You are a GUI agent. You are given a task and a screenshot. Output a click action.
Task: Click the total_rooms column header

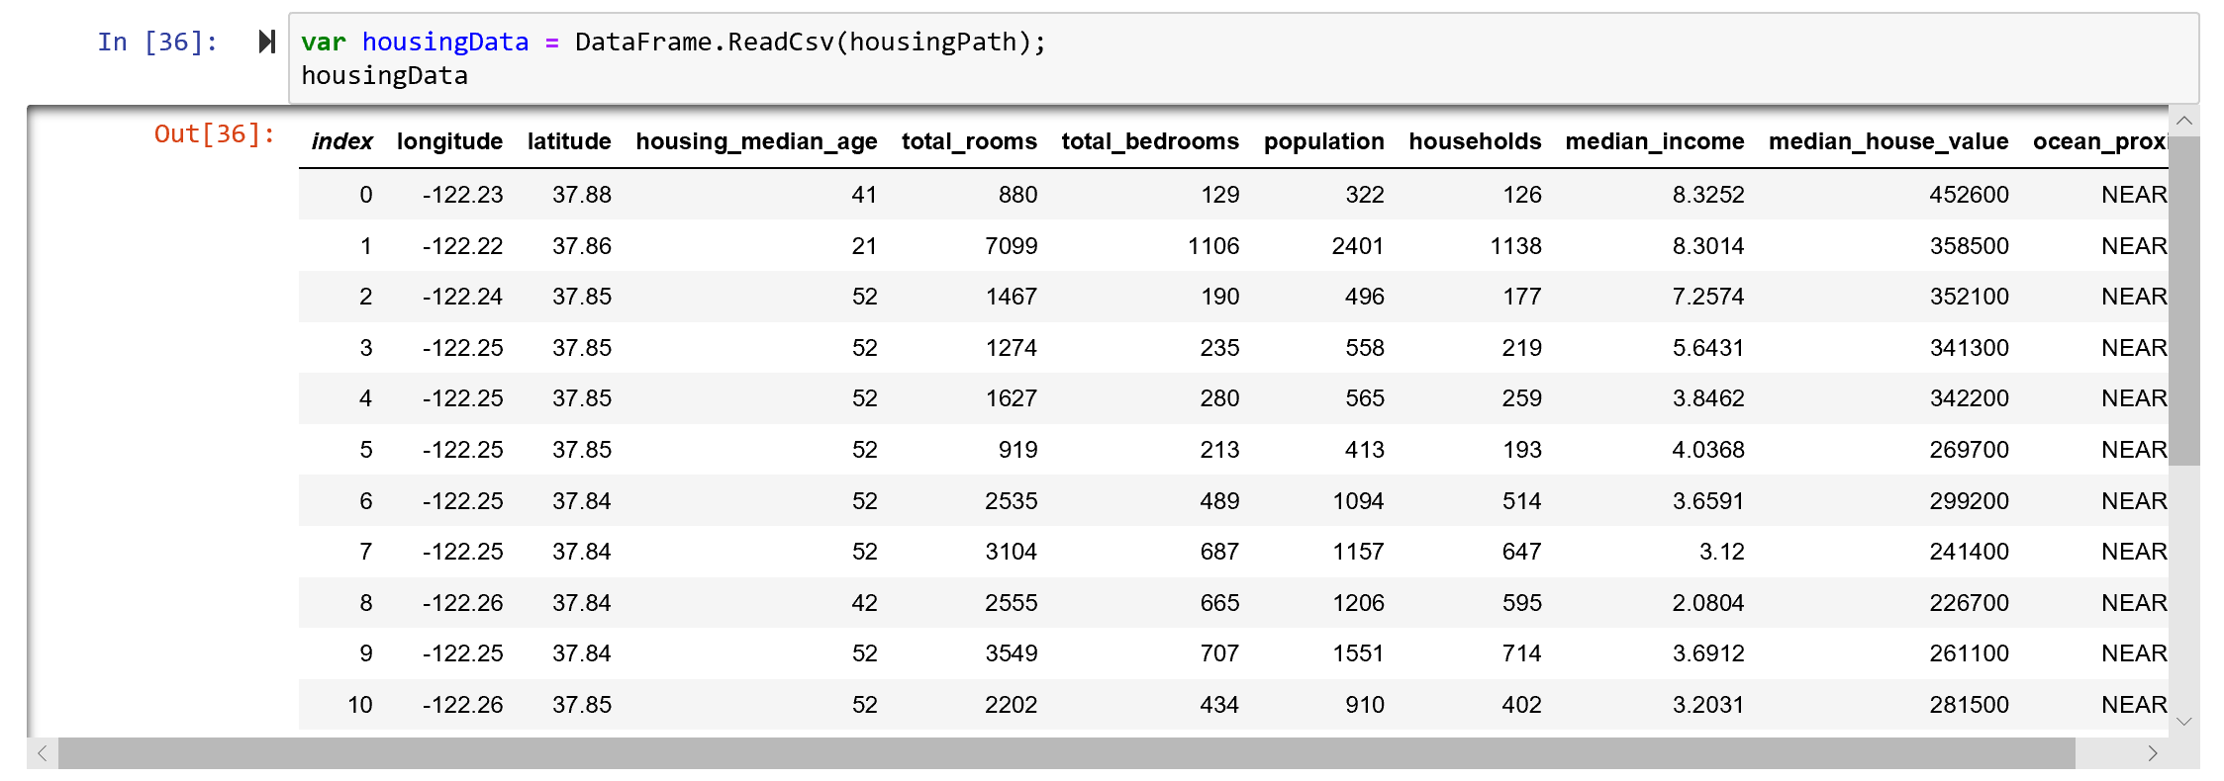click(x=968, y=141)
